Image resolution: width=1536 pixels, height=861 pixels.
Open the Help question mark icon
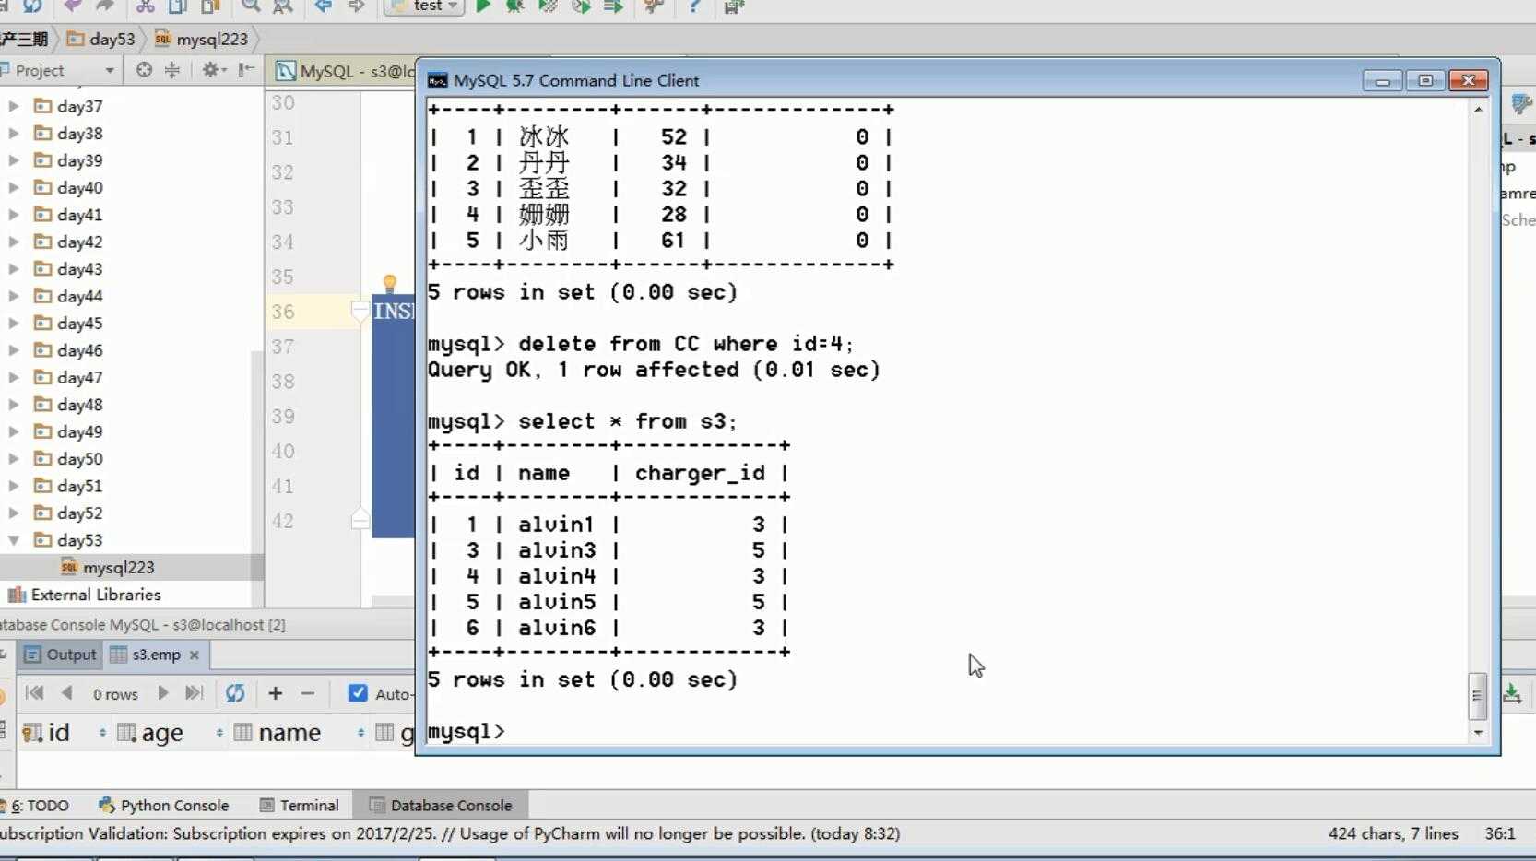pyautogui.click(x=694, y=6)
